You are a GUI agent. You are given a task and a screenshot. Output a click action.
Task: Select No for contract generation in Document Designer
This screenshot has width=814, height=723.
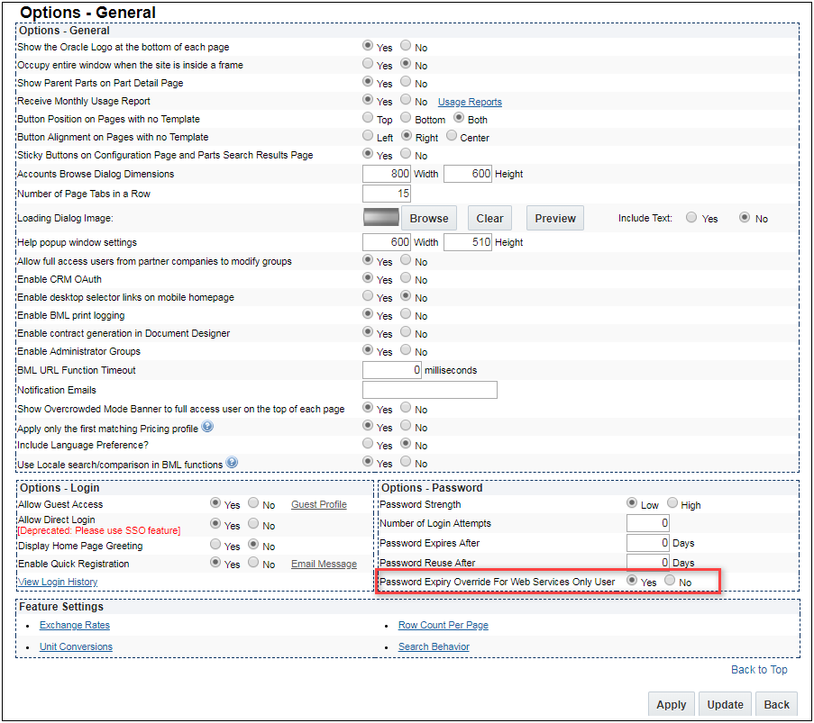[406, 332]
